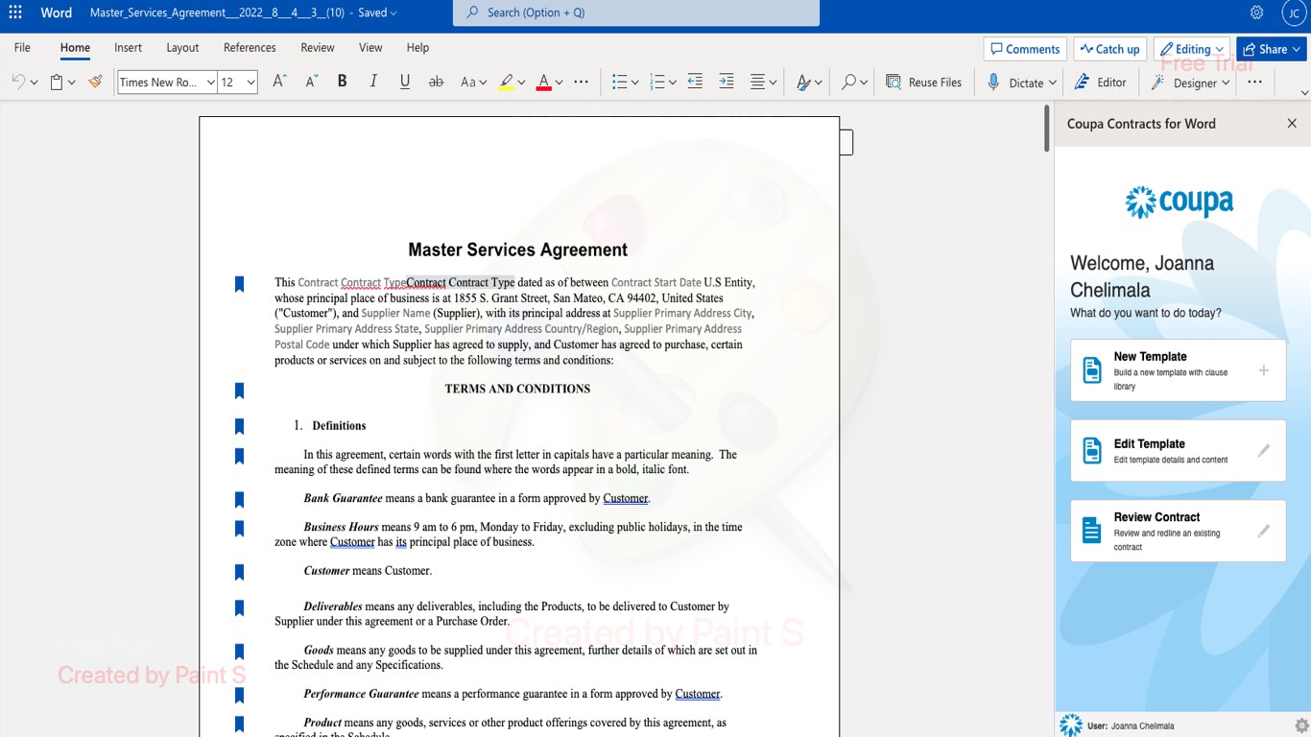Open the JC account avatar

click(1294, 12)
